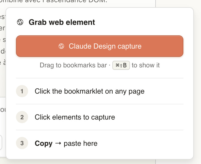Click the bold Copy text in step 3
Screen dimensions: 201x164
(x=44, y=143)
